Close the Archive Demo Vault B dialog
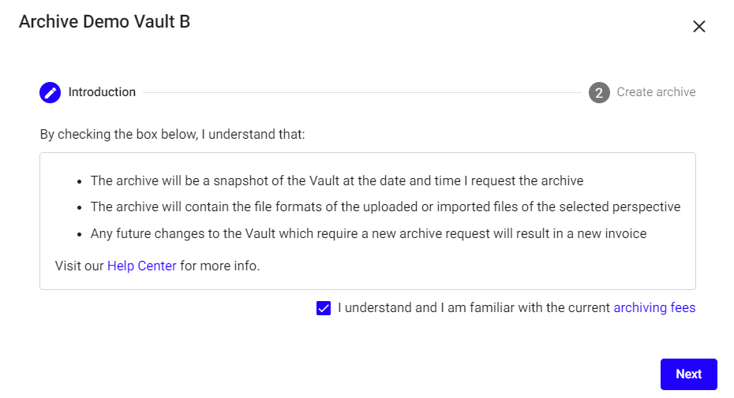Image resolution: width=734 pixels, height=398 pixels. tap(698, 26)
